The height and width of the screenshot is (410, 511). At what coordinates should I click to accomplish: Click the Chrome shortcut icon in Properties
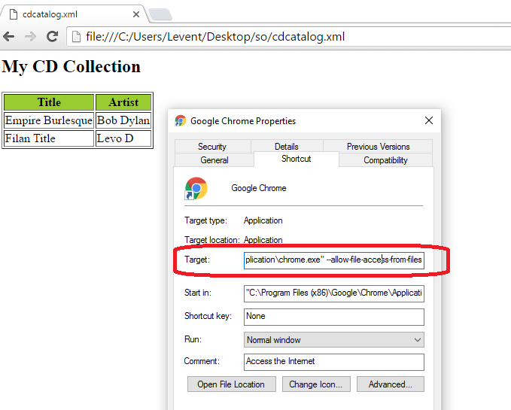(196, 189)
